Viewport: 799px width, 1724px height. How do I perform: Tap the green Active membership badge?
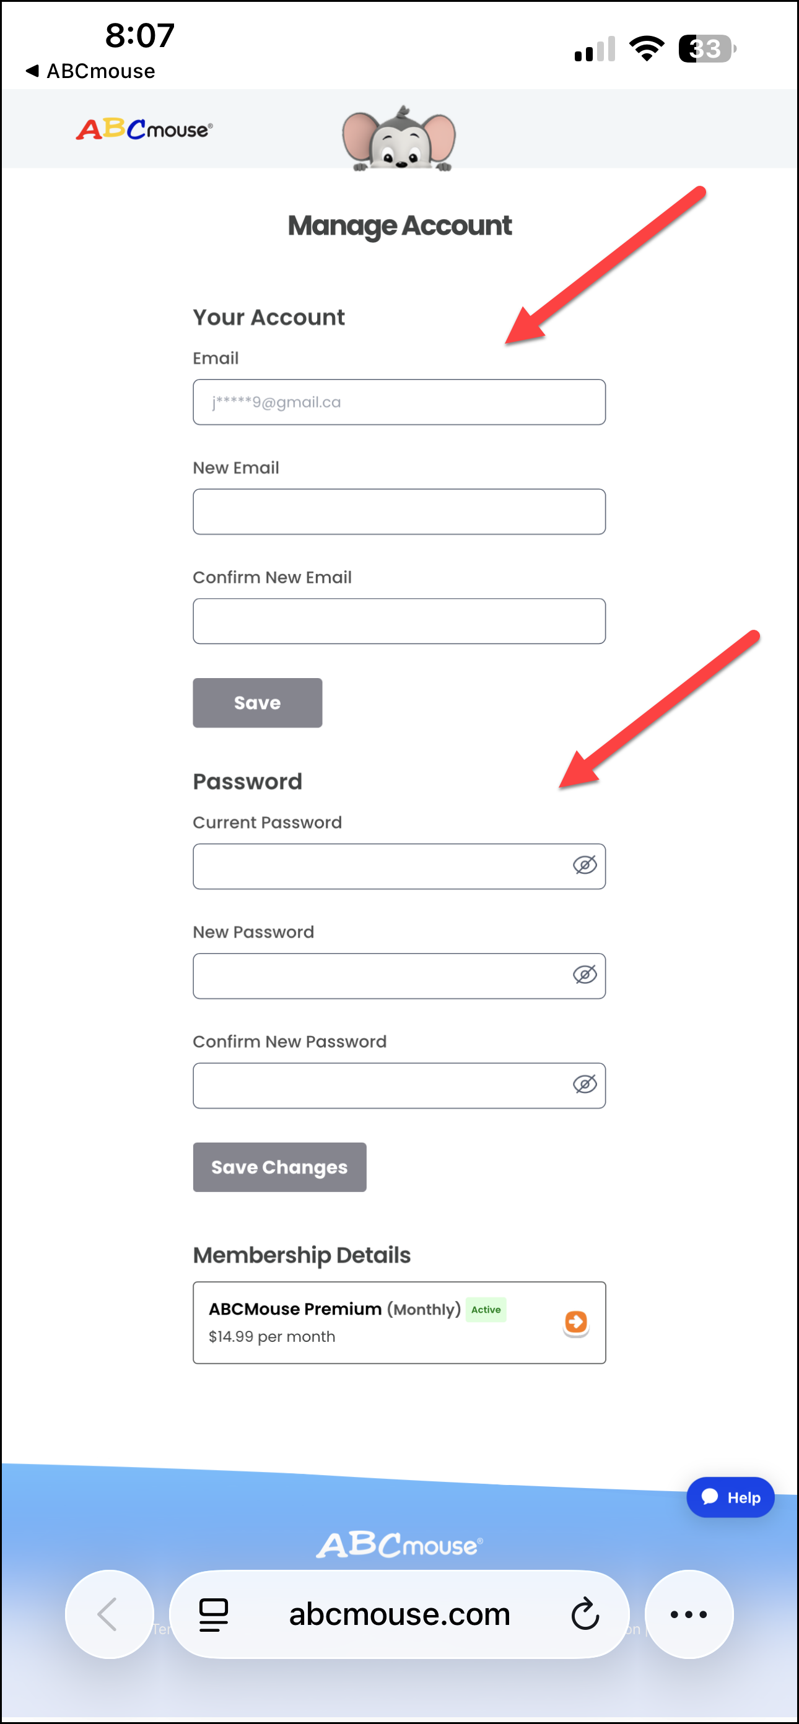[486, 1309]
